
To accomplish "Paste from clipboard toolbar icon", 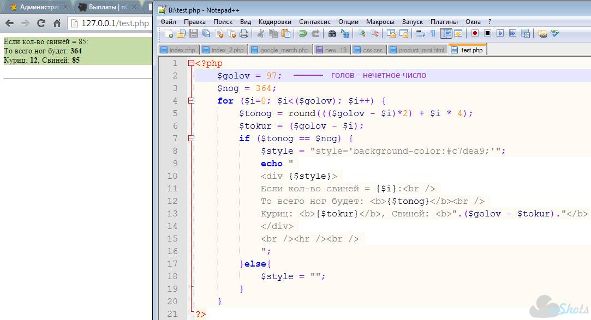I will 286,34.
